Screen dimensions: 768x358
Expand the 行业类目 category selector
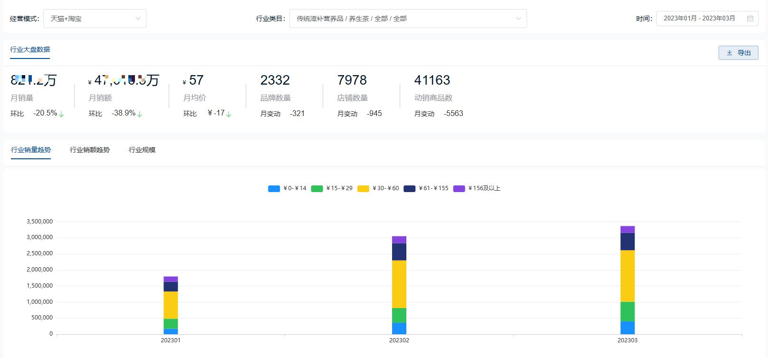pyautogui.click(x=408, y=19)
